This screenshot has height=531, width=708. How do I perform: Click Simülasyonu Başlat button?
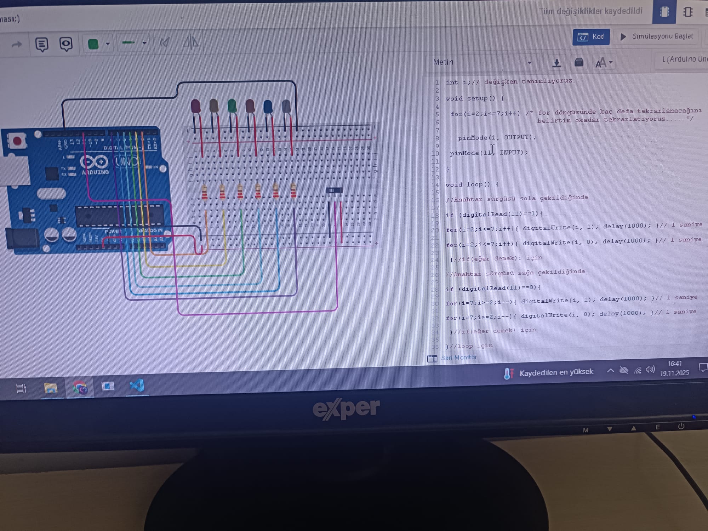click(658, 36)
